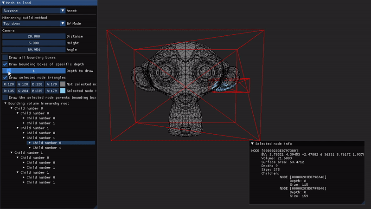Screen dimensions: 371x209
Task: Collapse Child number 0 directly under the root
Action: pyautogui.click(x=11, y=108)
